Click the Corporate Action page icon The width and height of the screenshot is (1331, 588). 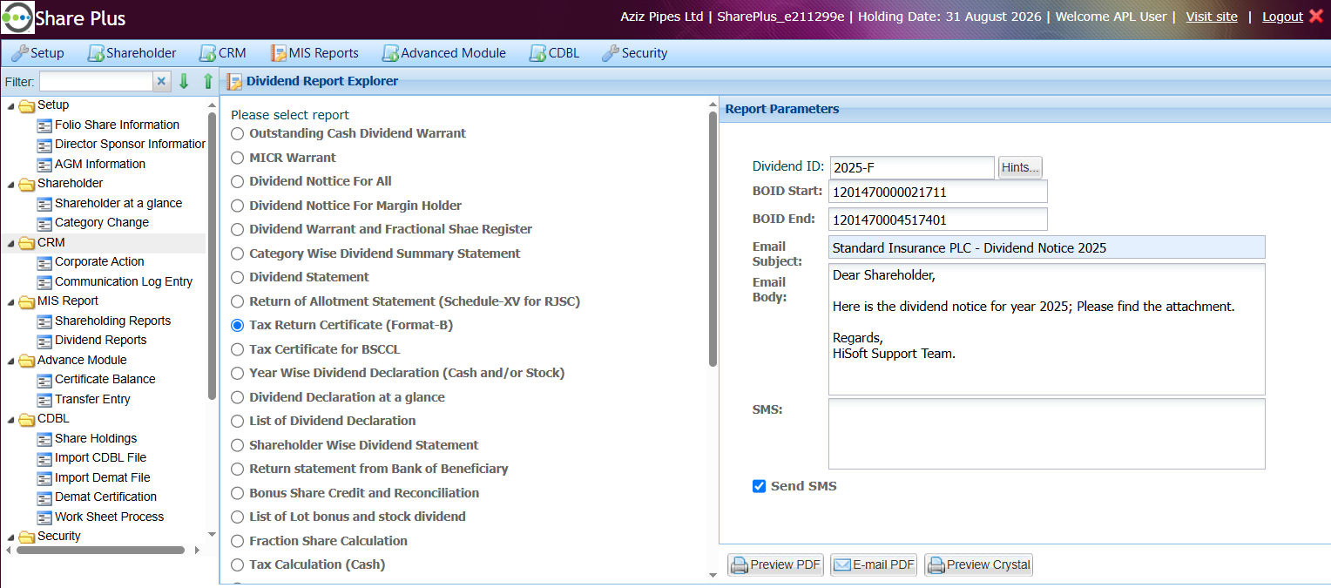pos(44,262)
